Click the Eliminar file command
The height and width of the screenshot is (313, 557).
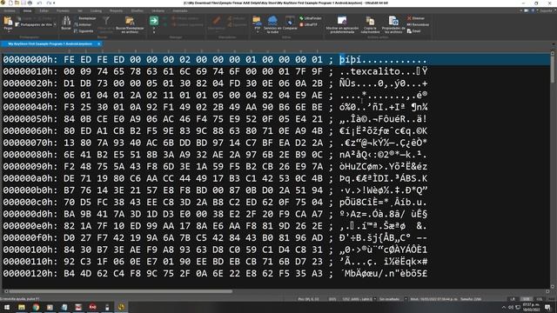[416, 18]
